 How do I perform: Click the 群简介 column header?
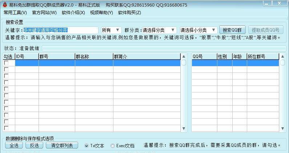click(x=147, y=57)
